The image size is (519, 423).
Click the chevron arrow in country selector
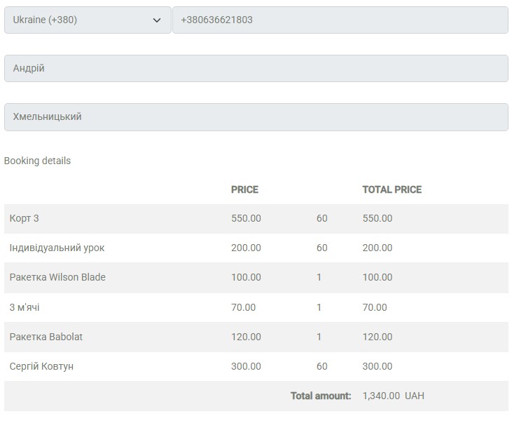click(x=157, y=20)
